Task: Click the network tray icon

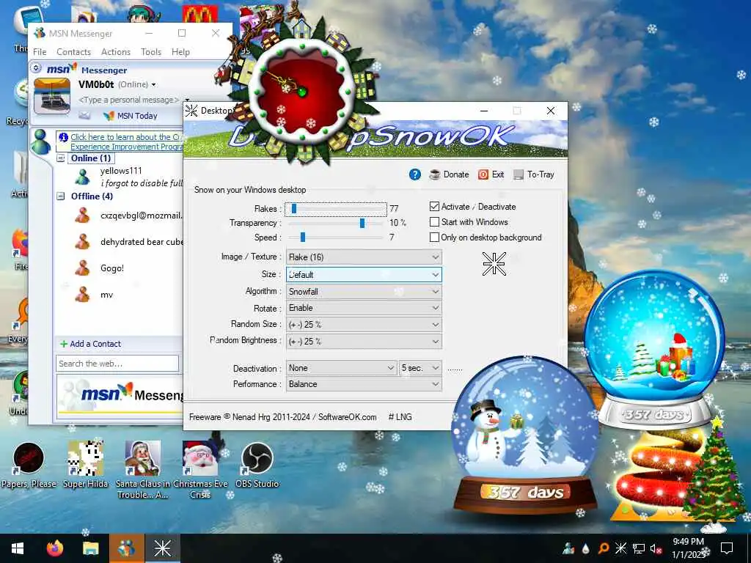Action: 639,548
